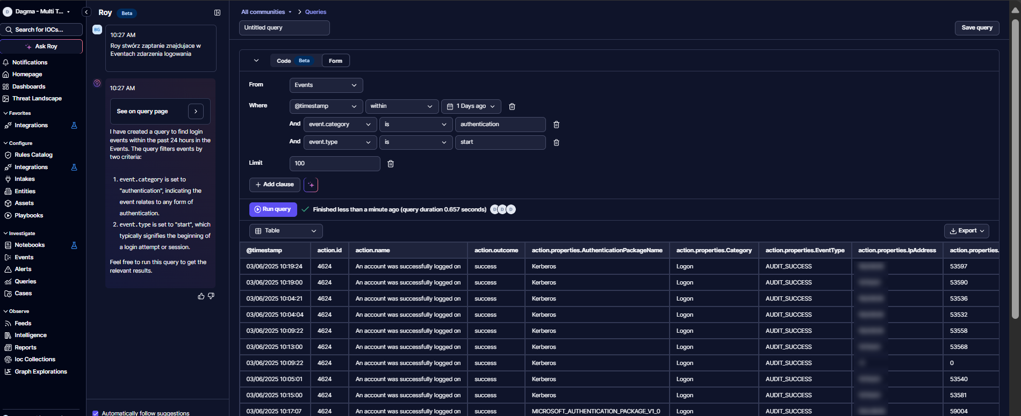Click the vertical page scrollbar

(x=1015, y=161)
